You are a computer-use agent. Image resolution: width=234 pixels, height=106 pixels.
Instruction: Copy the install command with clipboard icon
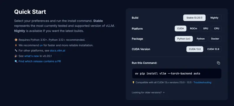(x=218, y=63)
